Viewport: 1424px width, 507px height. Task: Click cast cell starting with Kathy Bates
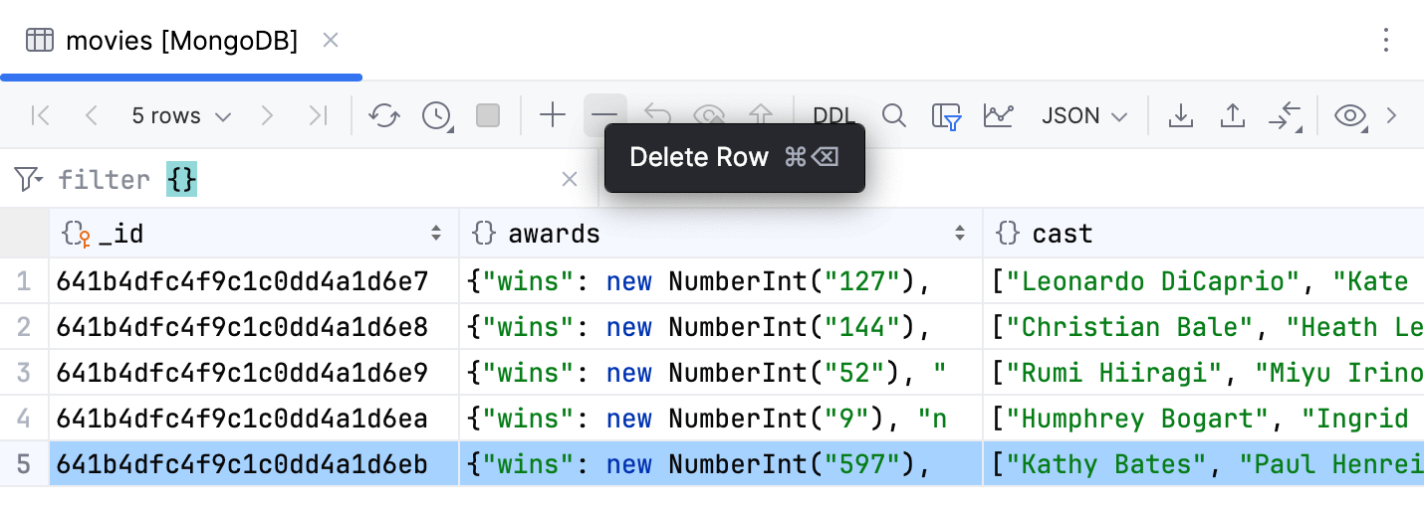pos(1204,464)
